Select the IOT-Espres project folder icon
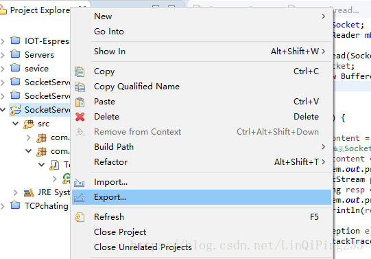 click(15, 41)
